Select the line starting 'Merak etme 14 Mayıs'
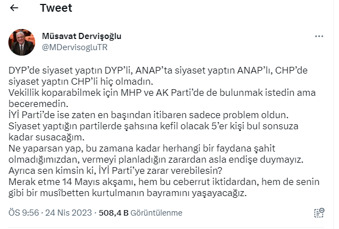Viewport: 339px width, 229px height. pos(164,182)
